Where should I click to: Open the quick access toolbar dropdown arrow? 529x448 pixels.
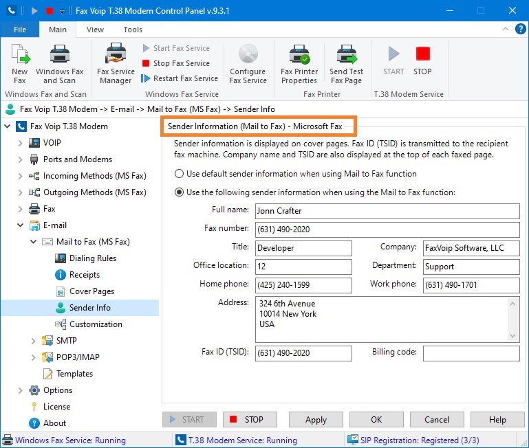click(62, 12)
